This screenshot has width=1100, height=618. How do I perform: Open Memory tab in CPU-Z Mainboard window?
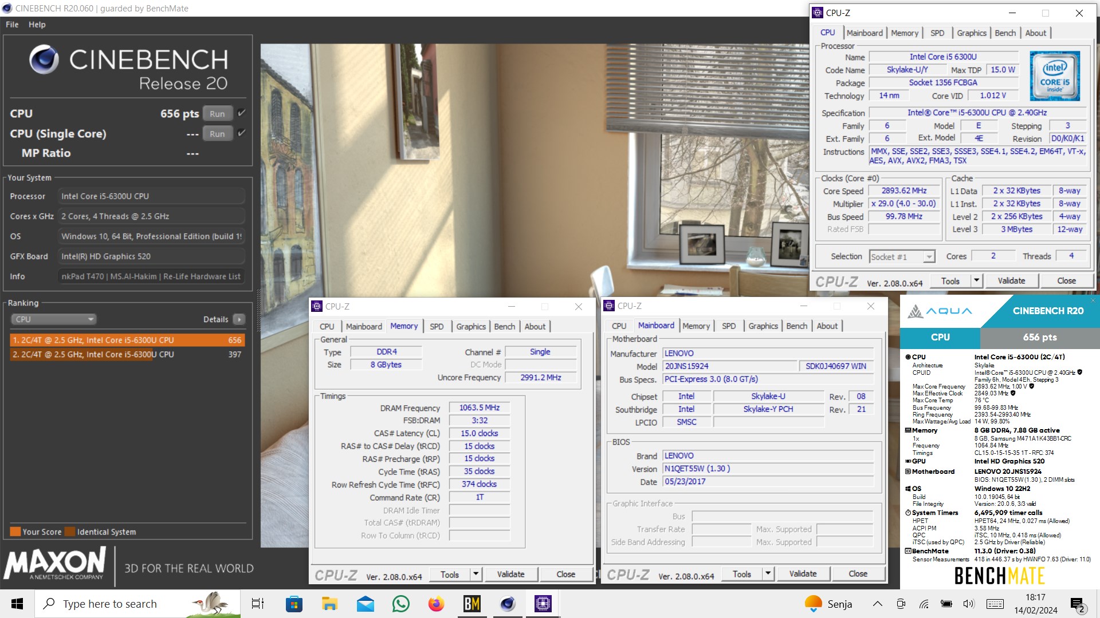click(x=696, y=326)
